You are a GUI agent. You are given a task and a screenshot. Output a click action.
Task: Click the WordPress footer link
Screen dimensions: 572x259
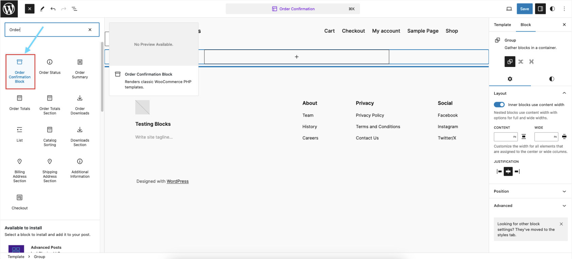point(178,181)
